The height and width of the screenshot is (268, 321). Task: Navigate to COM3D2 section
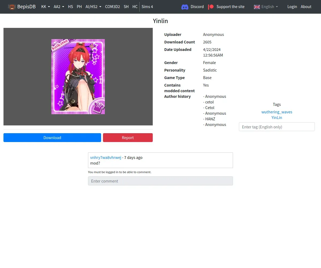[x=112, y=7]
